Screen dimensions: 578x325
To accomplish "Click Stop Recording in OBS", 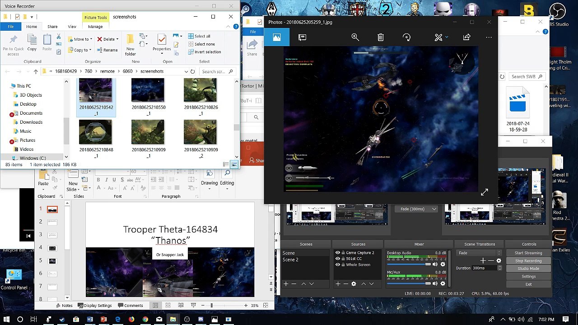I will (528, 261).
